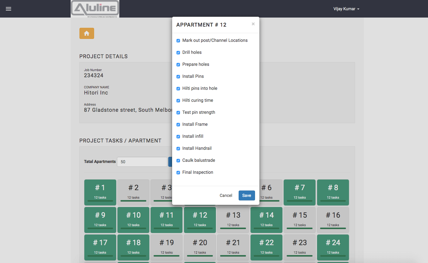Open the Vijay Kumar user dropdown
Screen dimensions: 428x263
pos(346,9)
